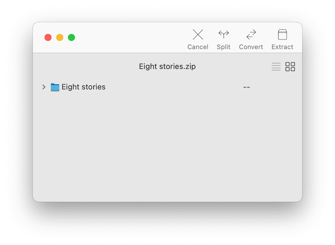The height and width of the screenshot is (245, 335).
Task: Close the archive window
Action: [48, 37]
